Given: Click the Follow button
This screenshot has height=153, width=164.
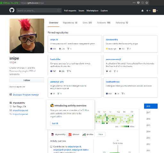Looking at the screenshot, I should point(27,80).
